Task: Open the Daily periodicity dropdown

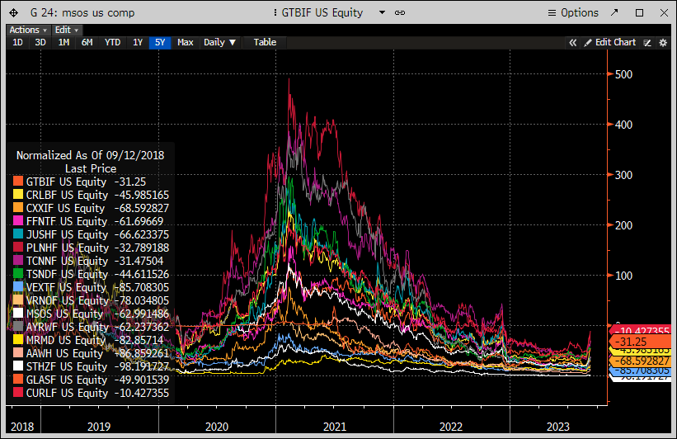Action: [220, 42]
